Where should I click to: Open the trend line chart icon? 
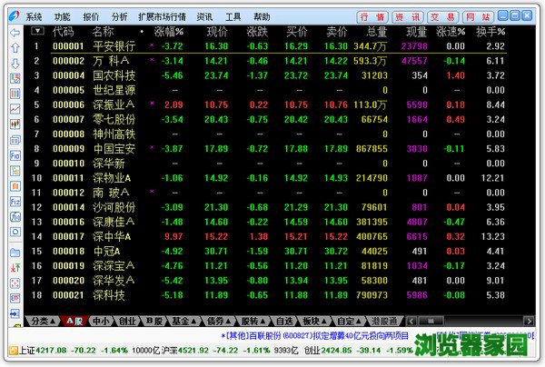(15, 108)
